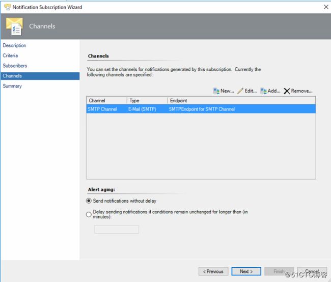Viewport: 331px width, 282px height.
Task: Click the Previous button
Action: pyautogui.click(x=213, y=271)
